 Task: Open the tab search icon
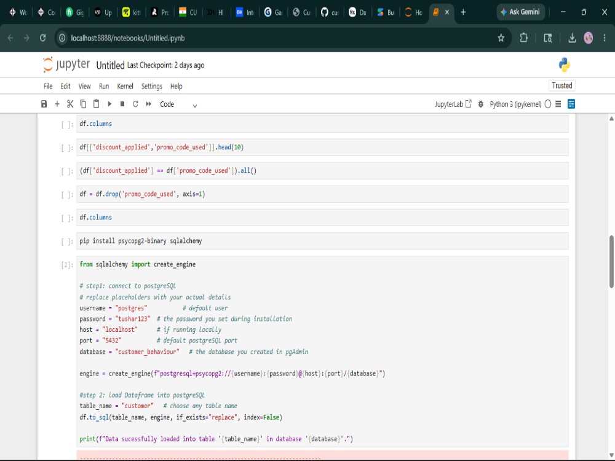548,38
